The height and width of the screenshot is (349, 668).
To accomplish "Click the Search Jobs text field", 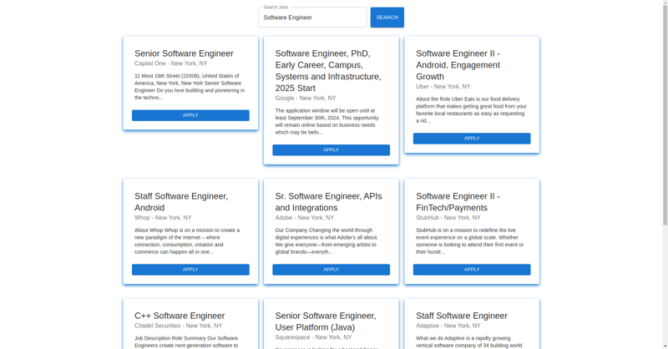I will (311, 18).
